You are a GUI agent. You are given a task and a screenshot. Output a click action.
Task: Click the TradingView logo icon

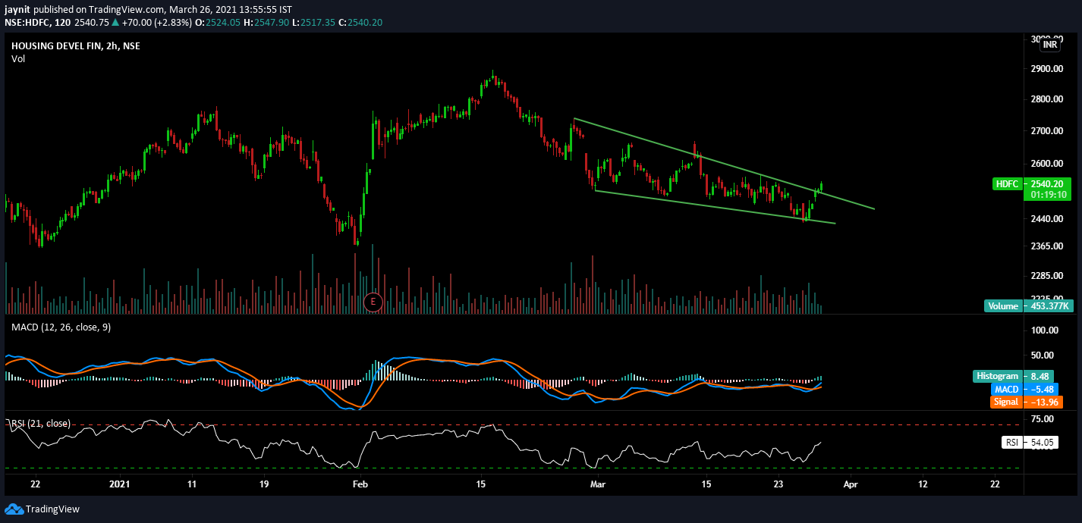[13, 509]
